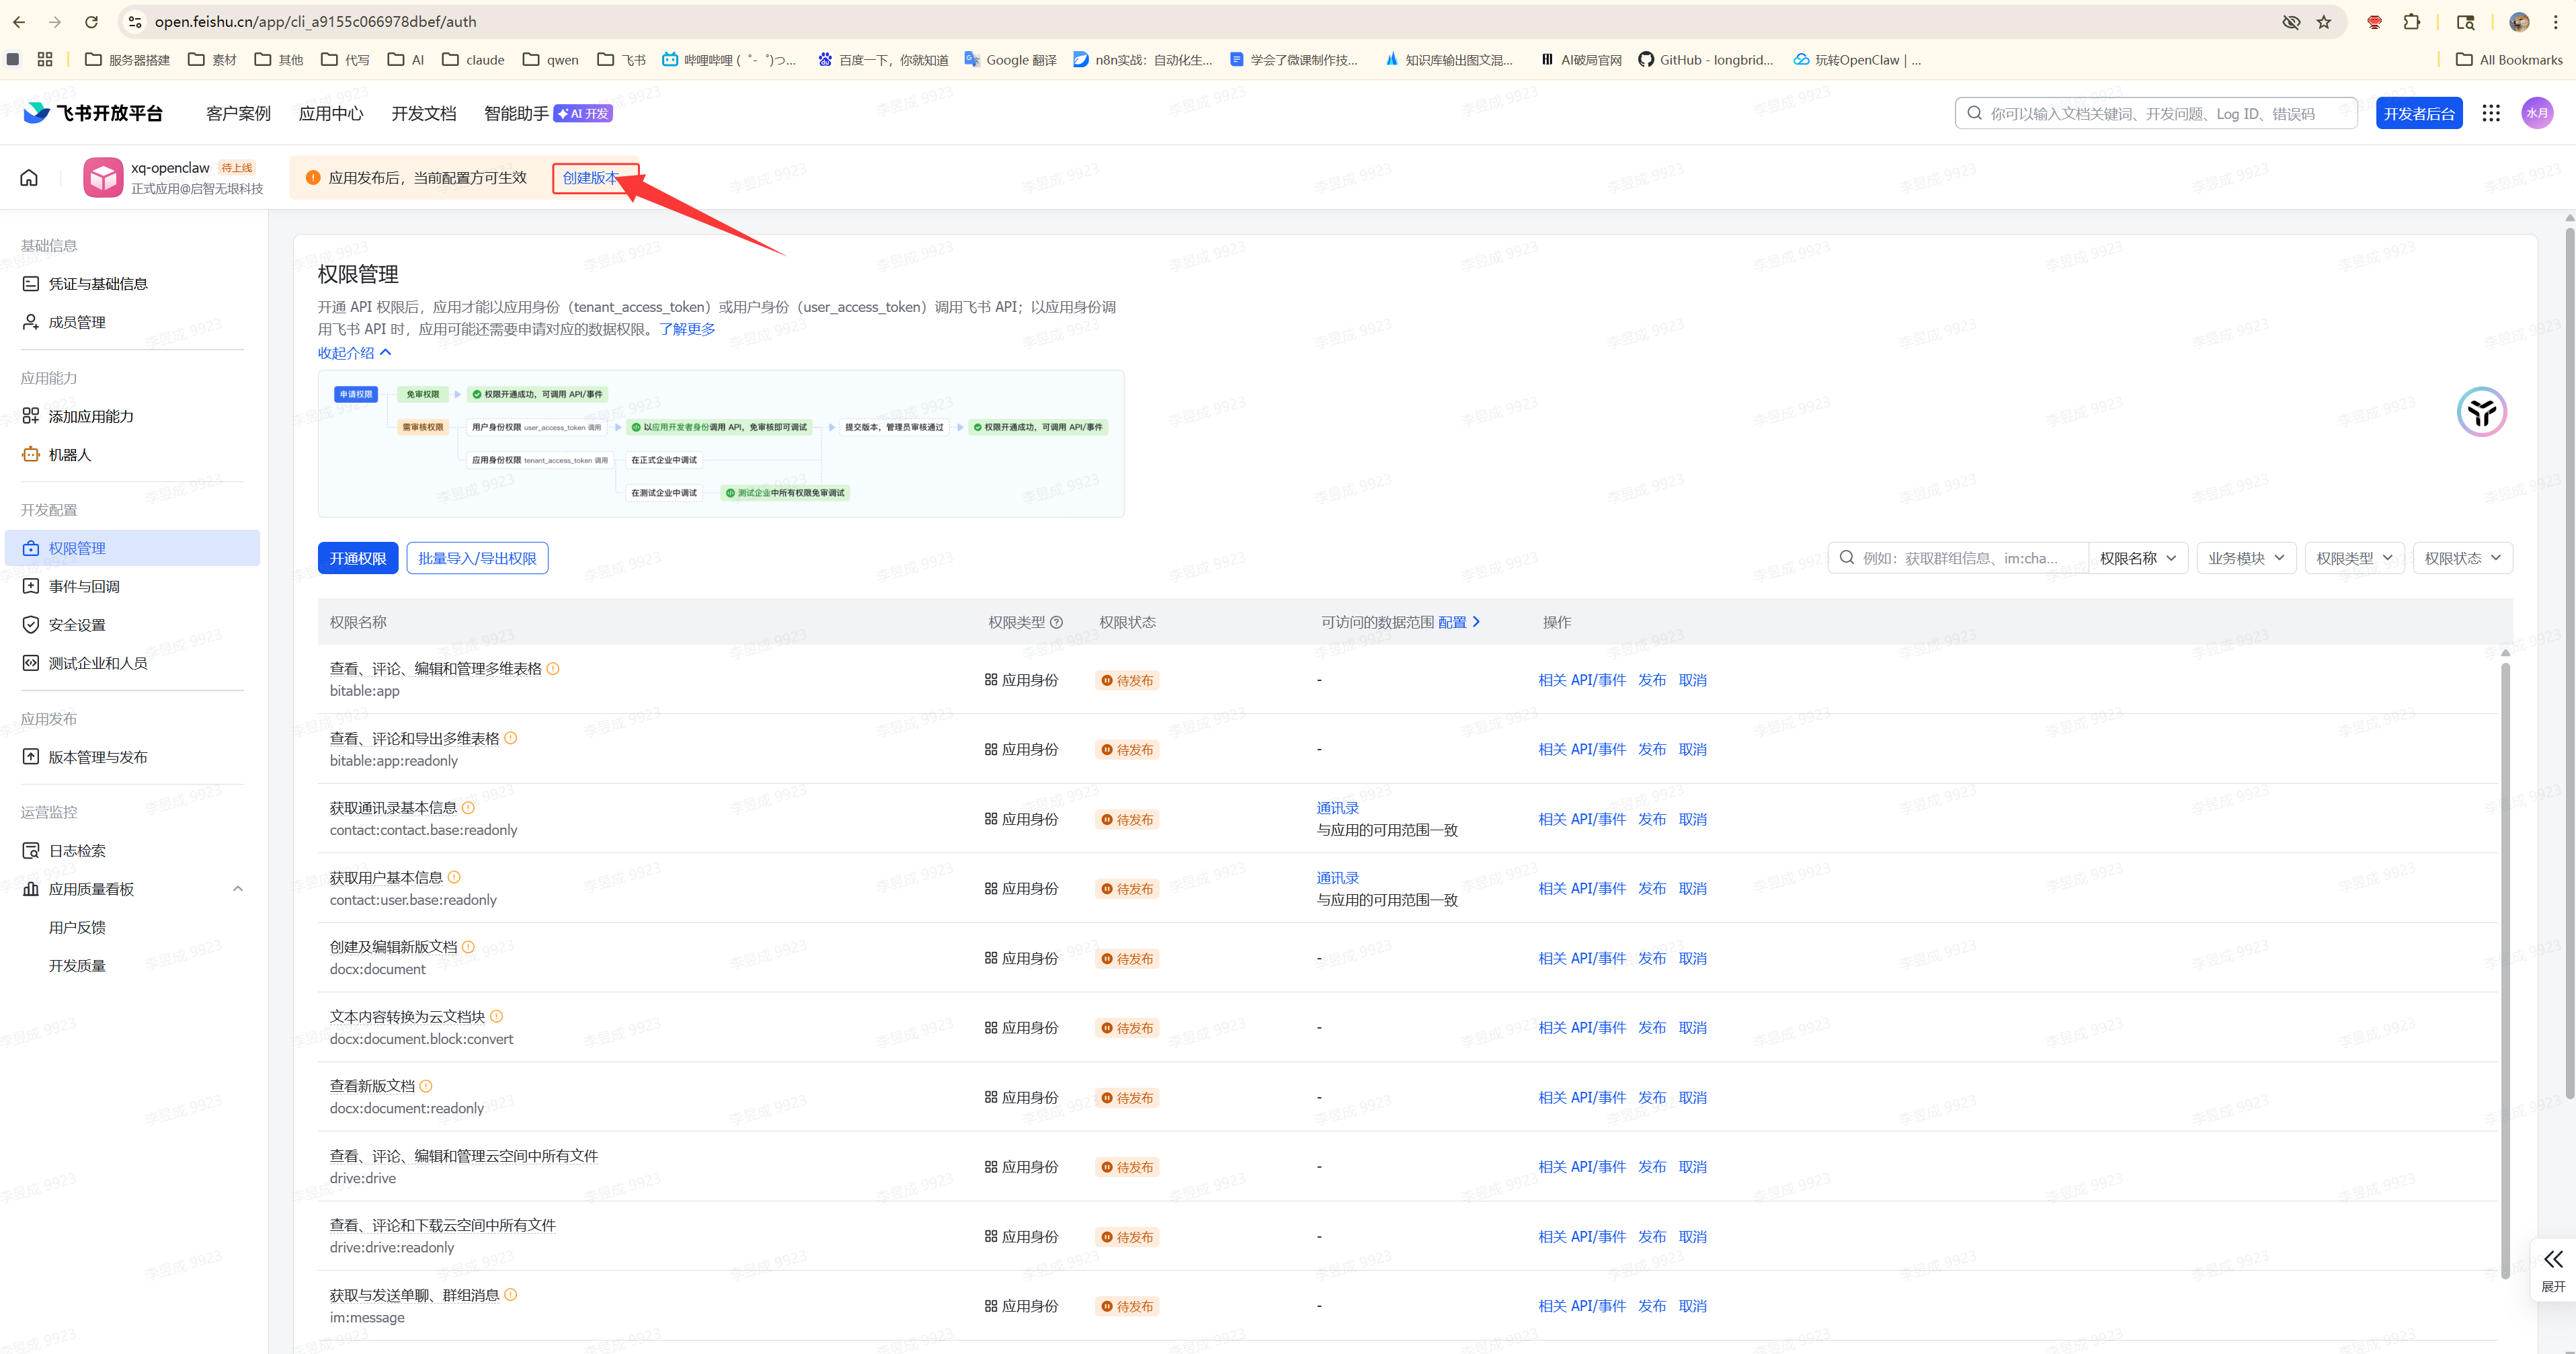Click the info icon beside 创建及编辑新版文档
The width and height of the screenshot is (2576, 1354).
tap(468, 947)
